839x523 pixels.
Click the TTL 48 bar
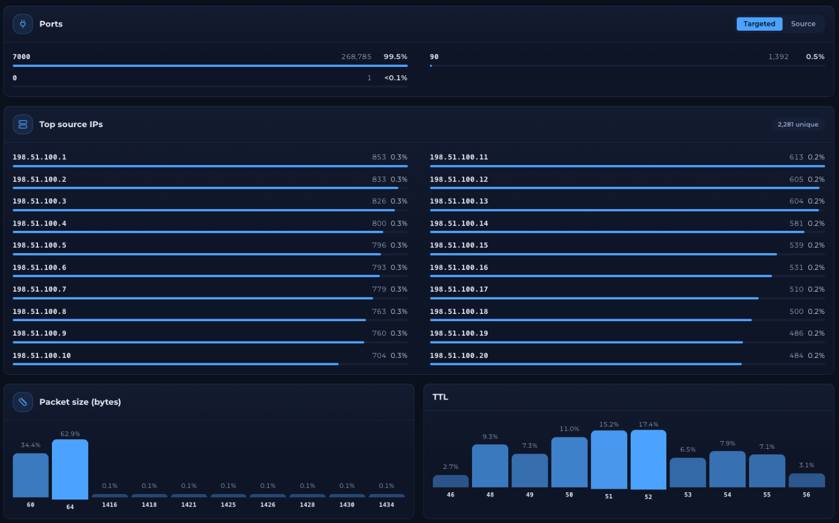[x=490, y=466]
